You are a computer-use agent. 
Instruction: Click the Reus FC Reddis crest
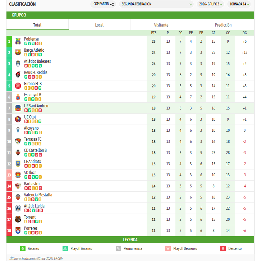18,75
